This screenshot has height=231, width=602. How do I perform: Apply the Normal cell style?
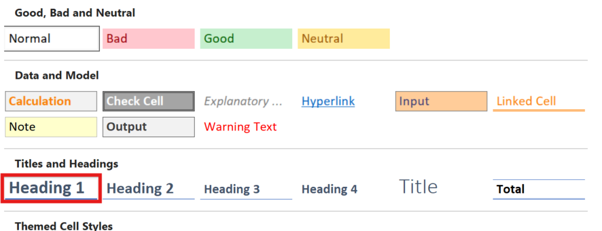coord(52,39)
